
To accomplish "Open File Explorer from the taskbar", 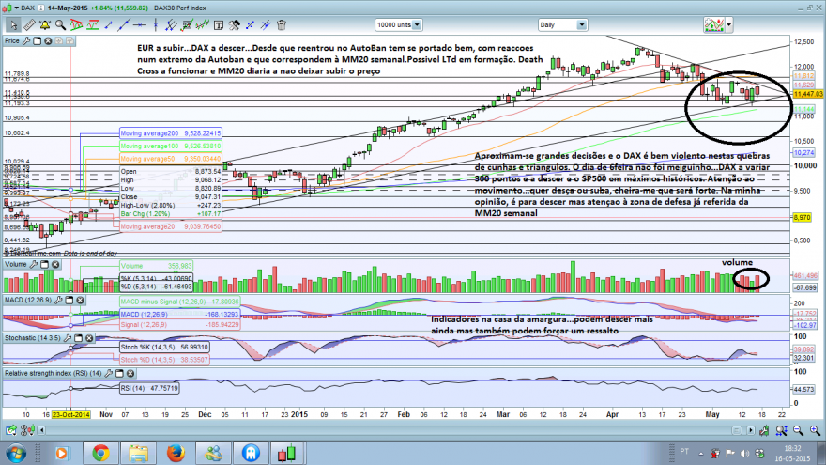I will (138, 453).
